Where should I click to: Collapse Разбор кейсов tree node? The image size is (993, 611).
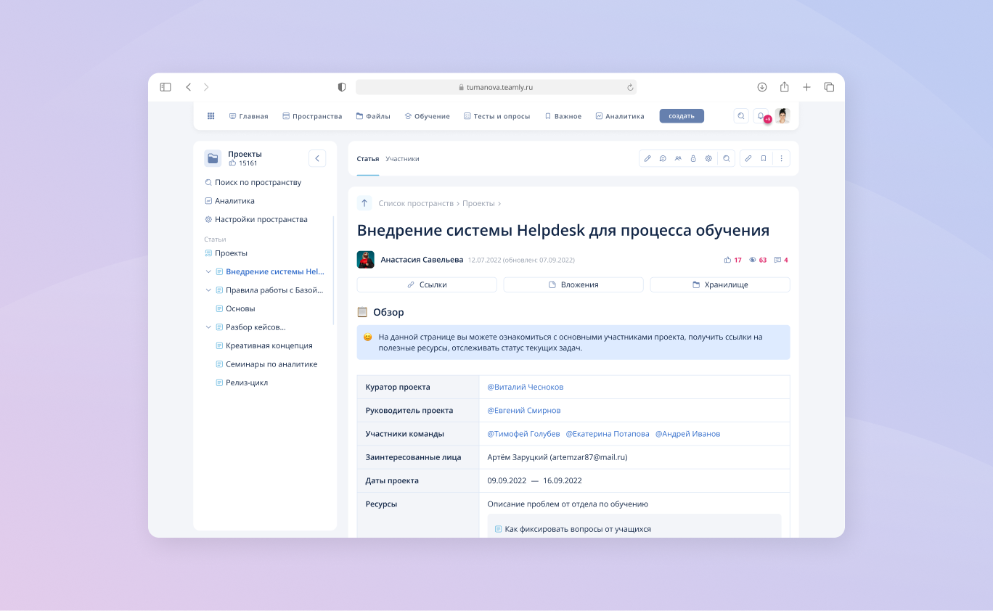click(x=208, y=327)
